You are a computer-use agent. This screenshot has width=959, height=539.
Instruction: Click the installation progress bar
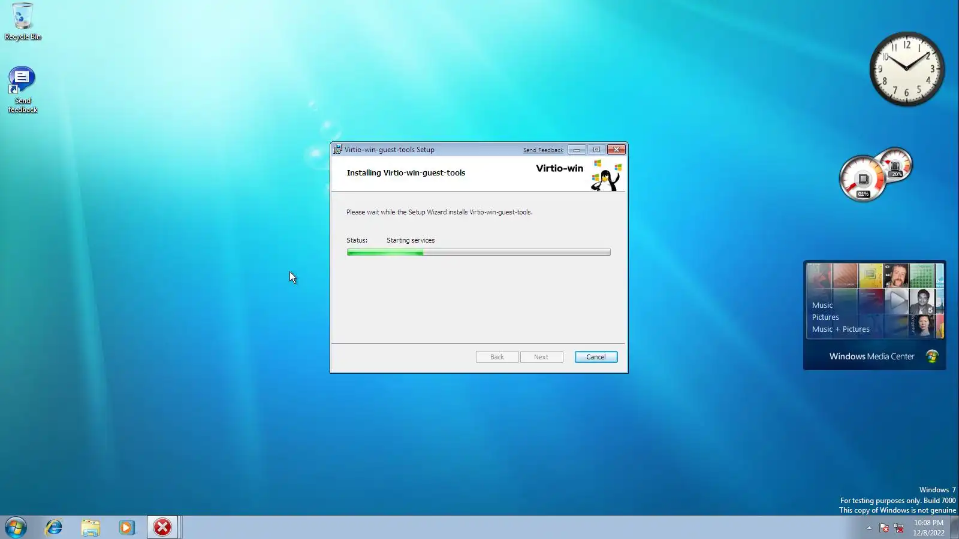click(x=478, y=252)
